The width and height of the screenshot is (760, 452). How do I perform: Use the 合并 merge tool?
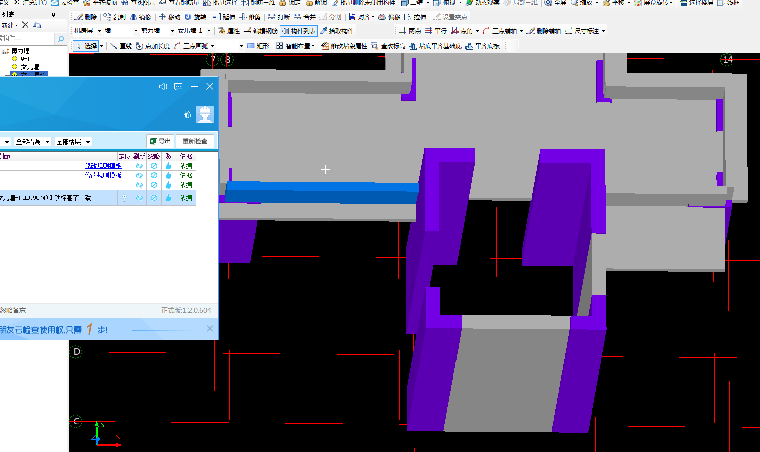[305, 17]
